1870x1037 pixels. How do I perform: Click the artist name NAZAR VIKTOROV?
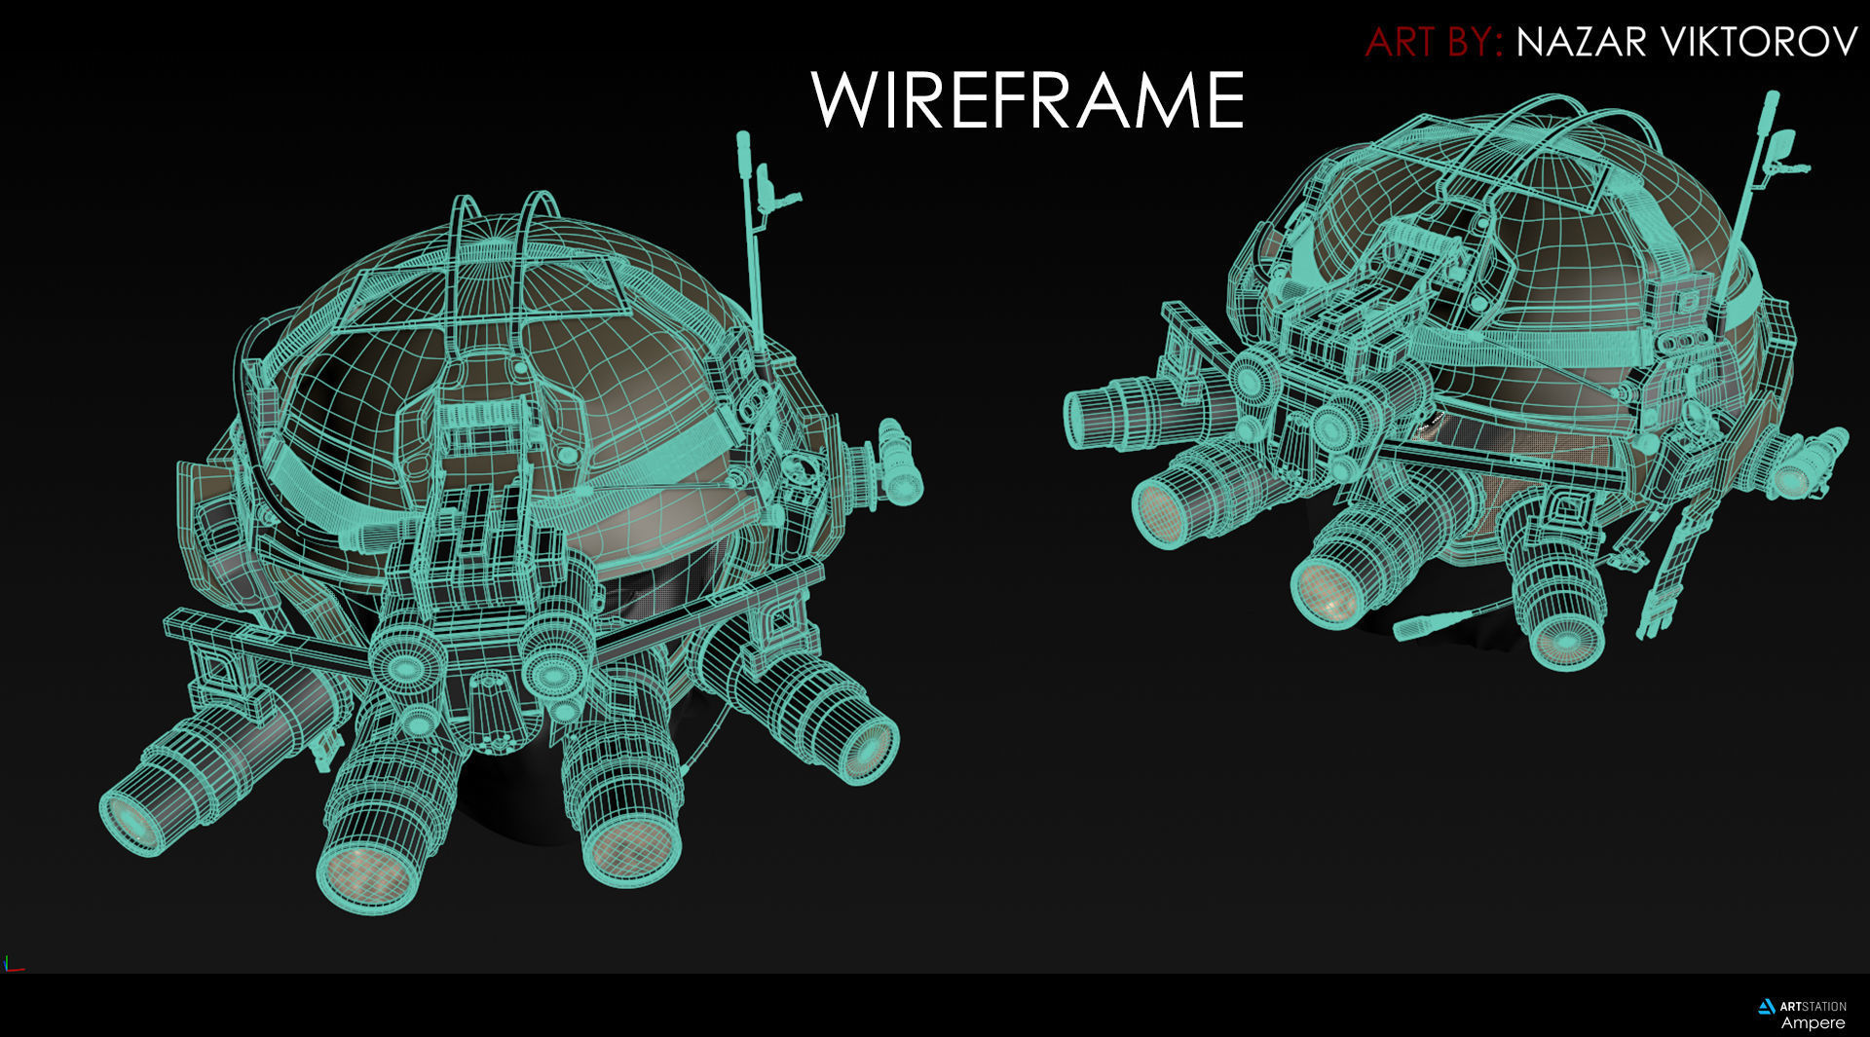[1687, 42]
